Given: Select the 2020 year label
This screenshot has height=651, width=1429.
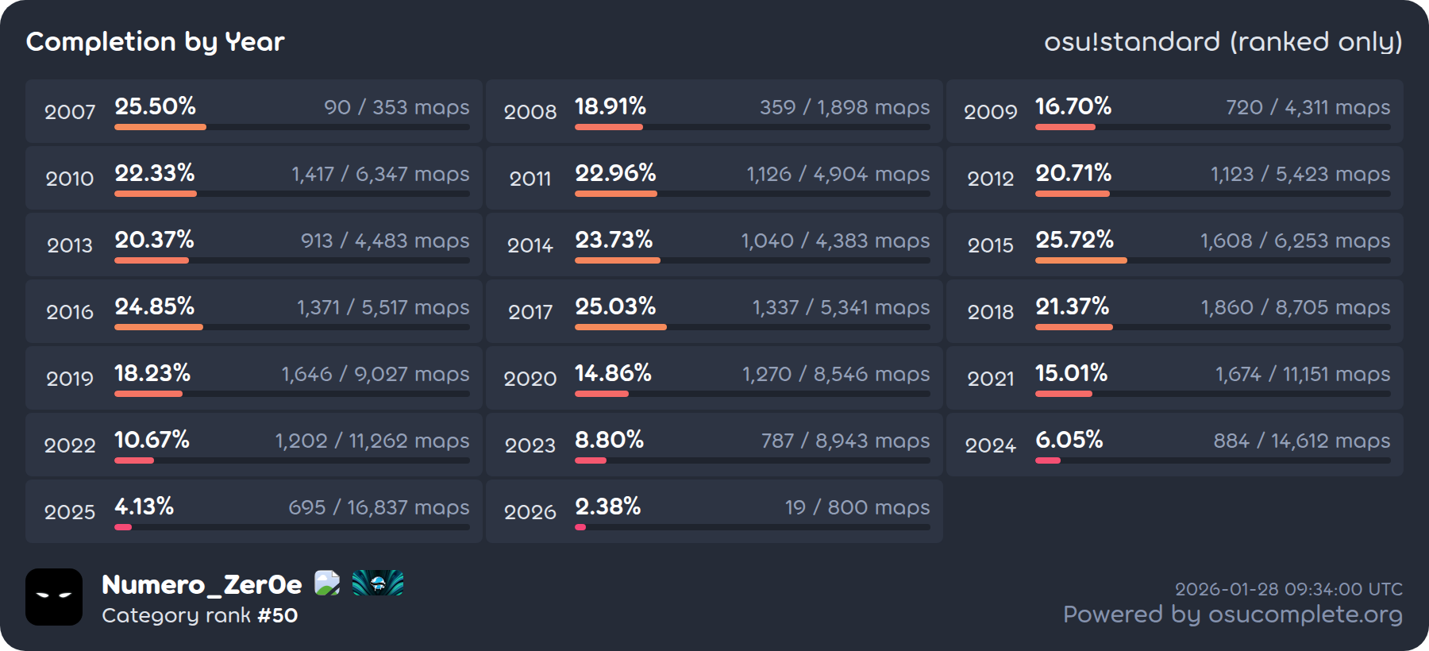Looking at the screenshot, I should (x=530, y=379).
